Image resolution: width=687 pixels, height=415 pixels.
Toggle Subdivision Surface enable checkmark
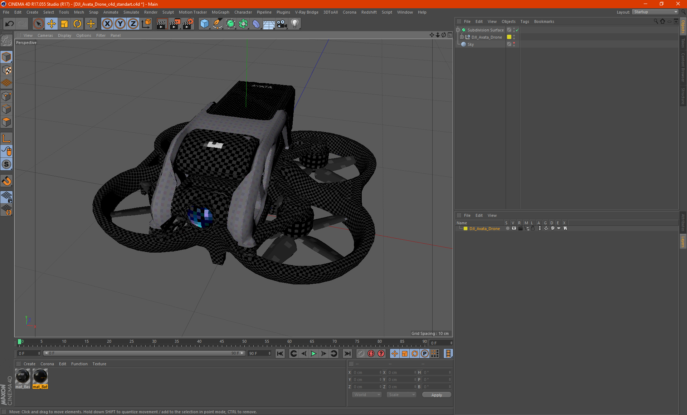pos(517,30)
